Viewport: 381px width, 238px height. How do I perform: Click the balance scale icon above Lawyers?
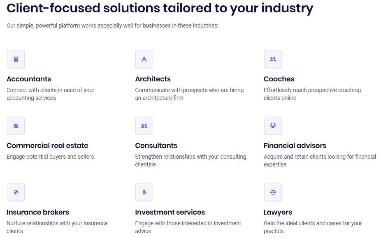point(273,192)
